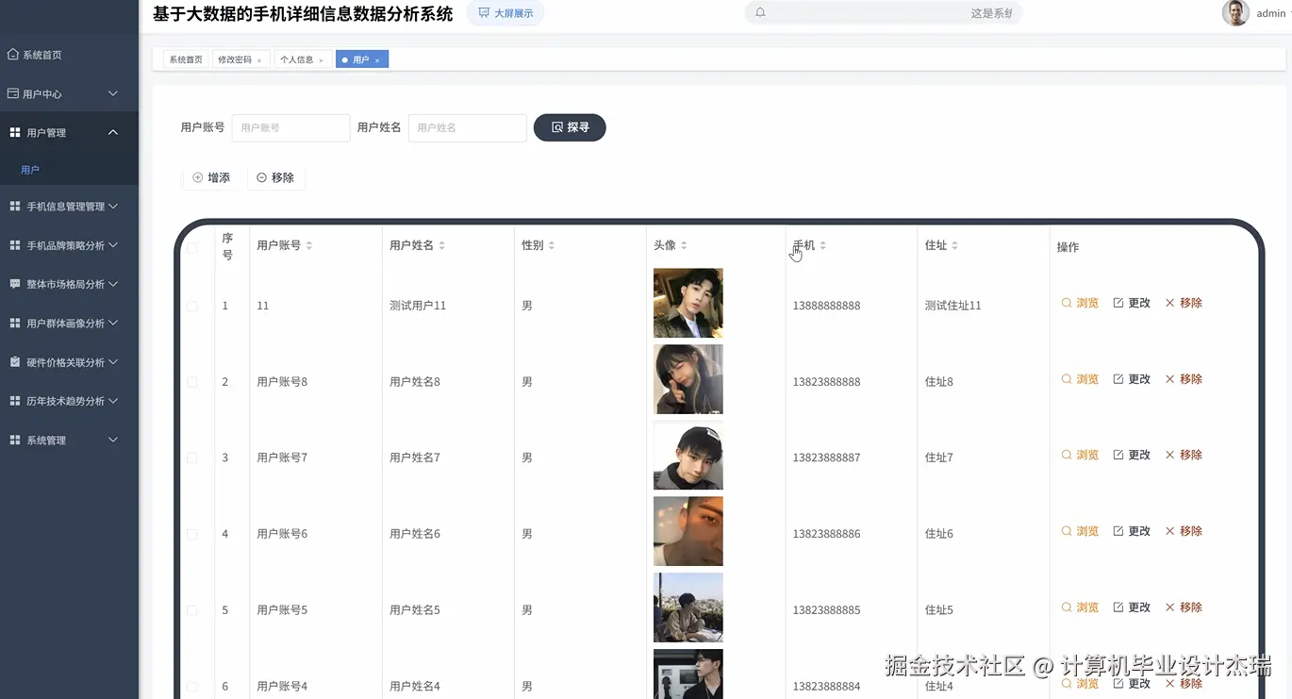Focus the 用户姓名 search input
1292x699 pixels.
point(467,127)
